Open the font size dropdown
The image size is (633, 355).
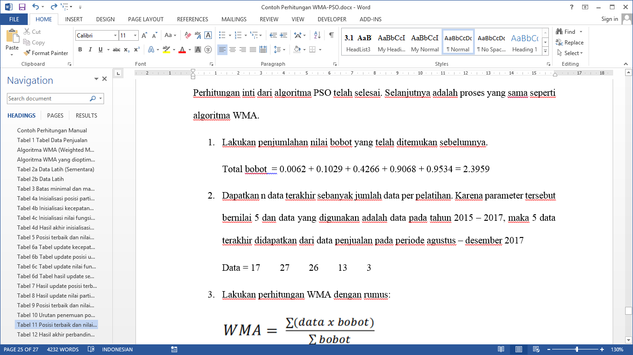coord(135,36)
